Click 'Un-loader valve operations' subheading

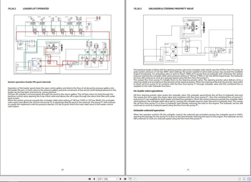[148, 91]
